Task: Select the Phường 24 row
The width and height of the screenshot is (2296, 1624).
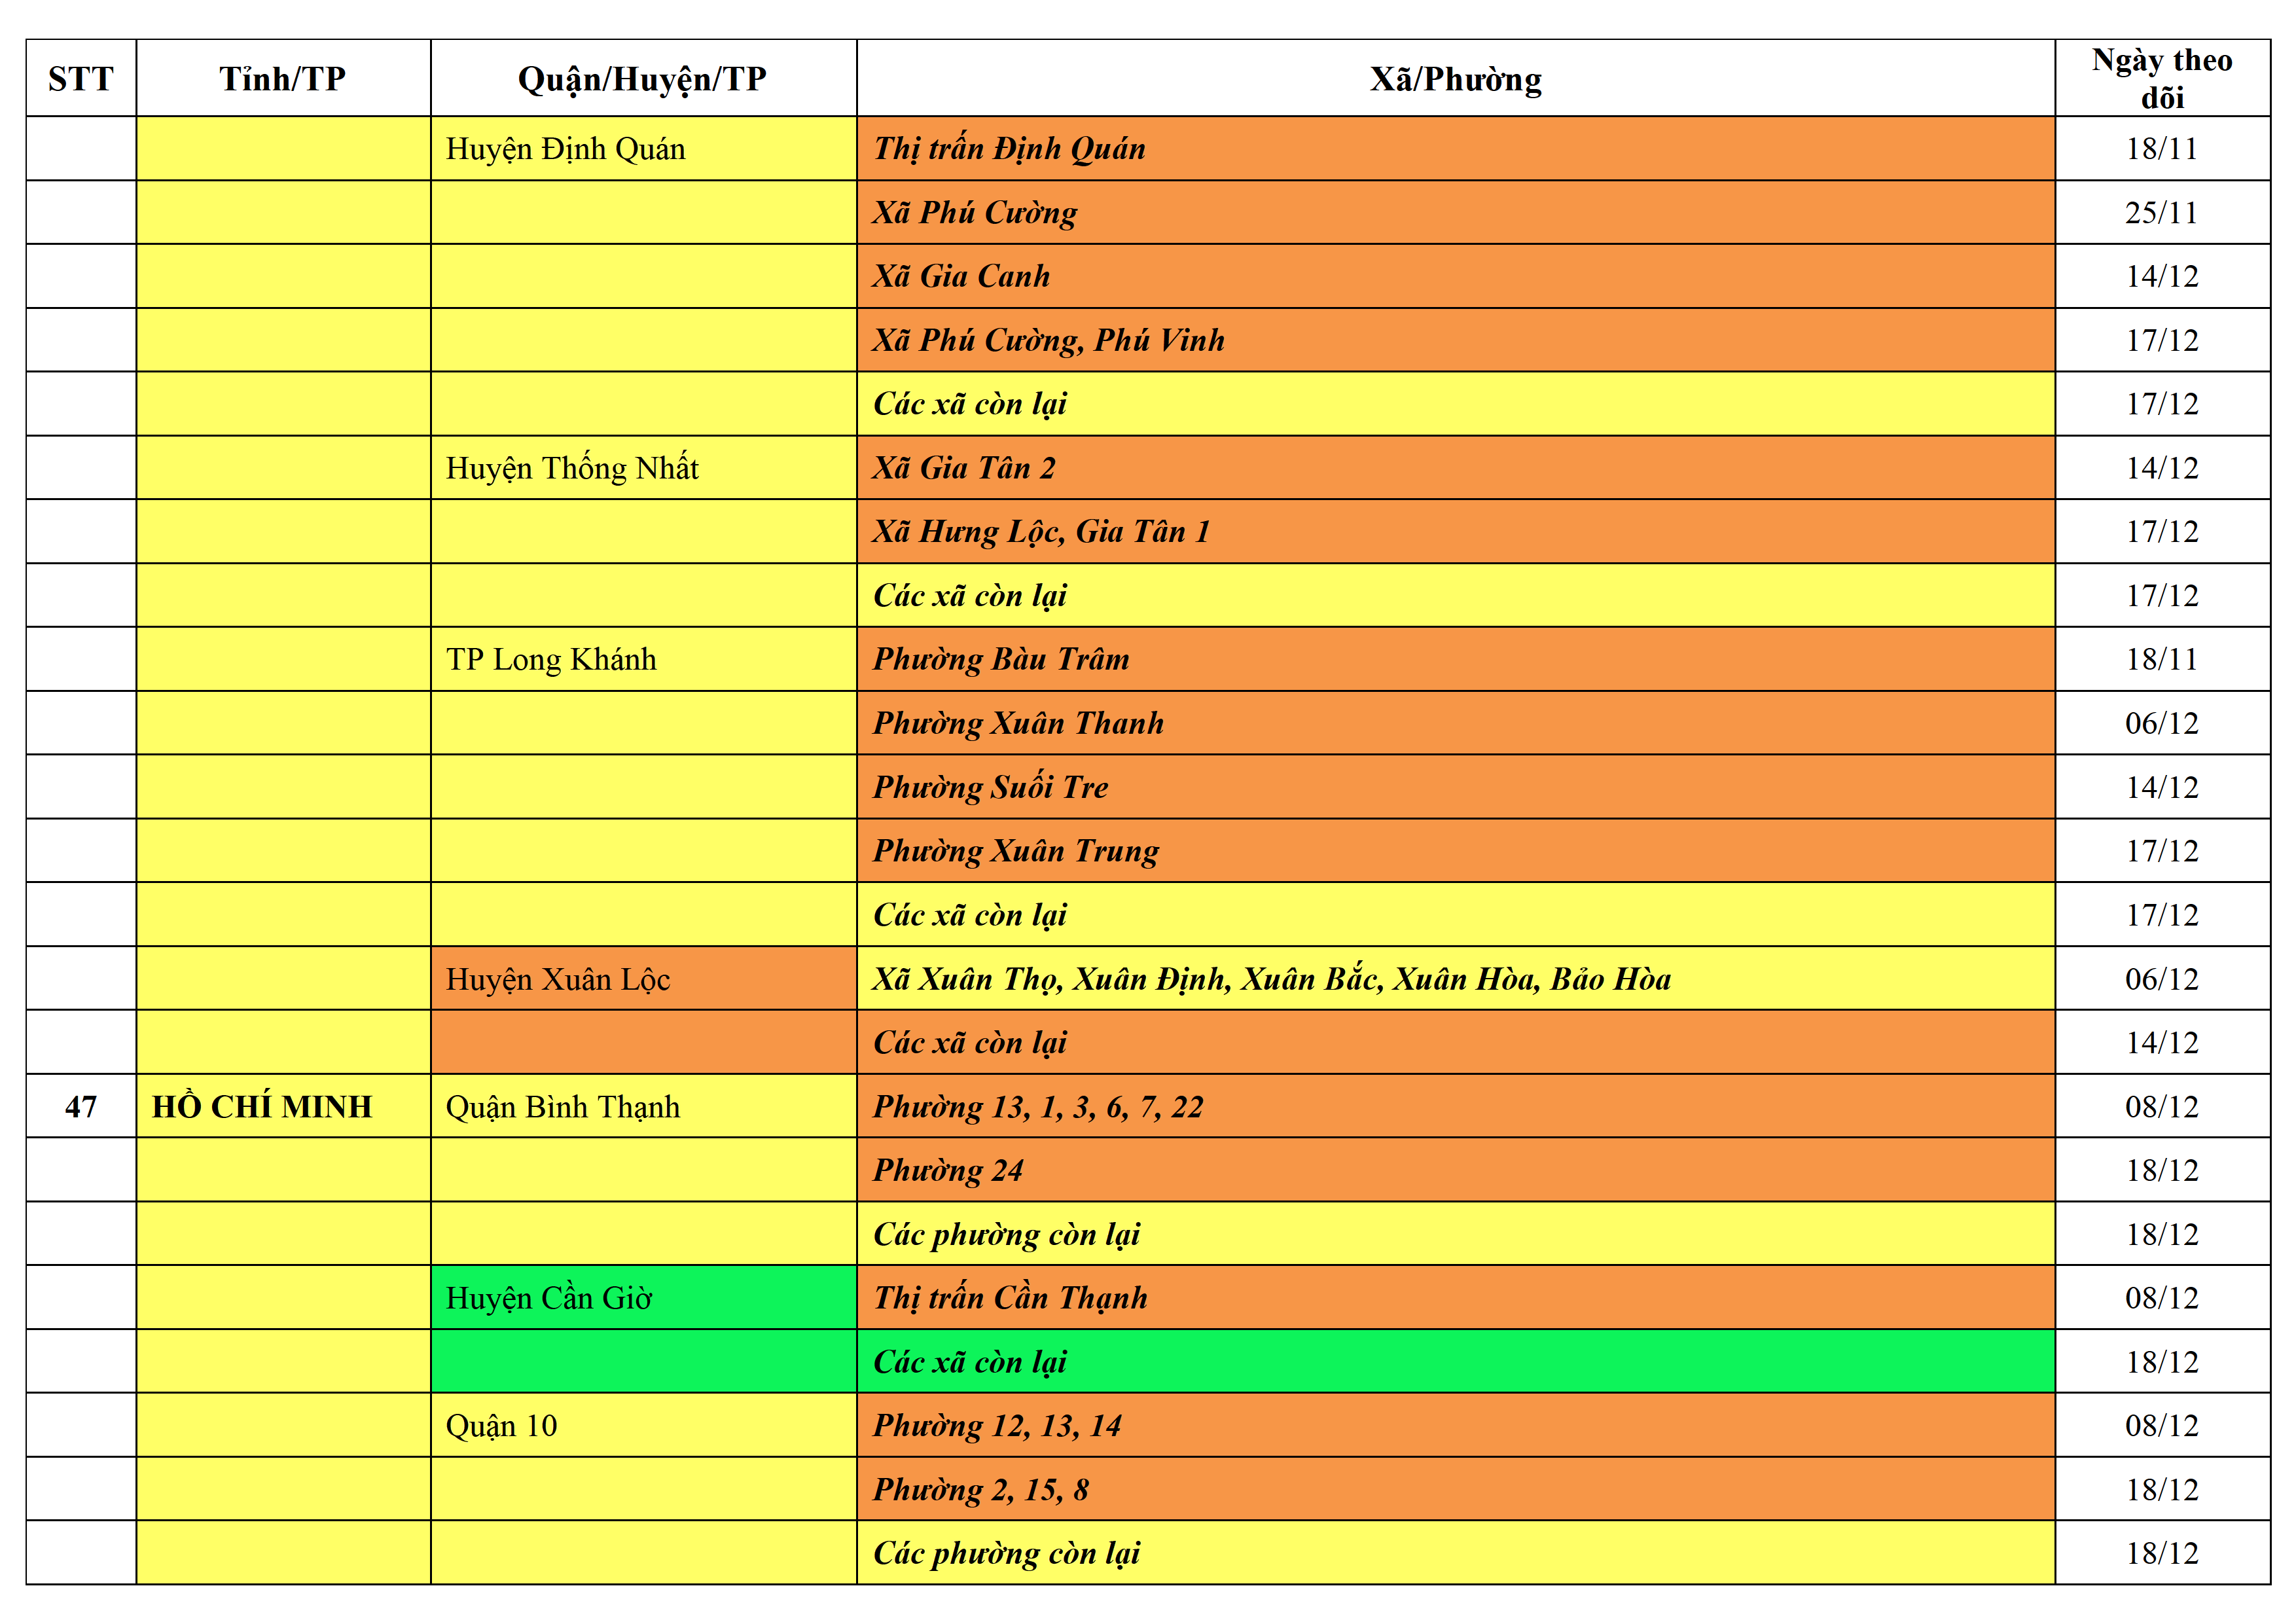Action: pos(948,1170)
